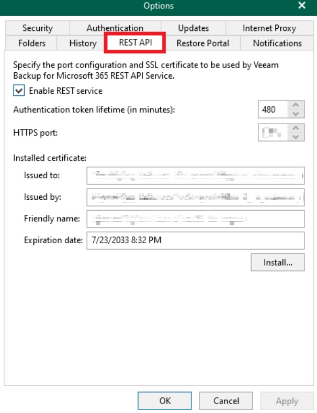
Task: Click the Issued by certificate field
Action: click(x=196, y=197)
